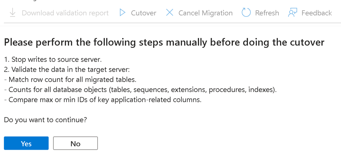Click the download arrow icon
The height and width of the screenshot is (151, 341).
13,13
